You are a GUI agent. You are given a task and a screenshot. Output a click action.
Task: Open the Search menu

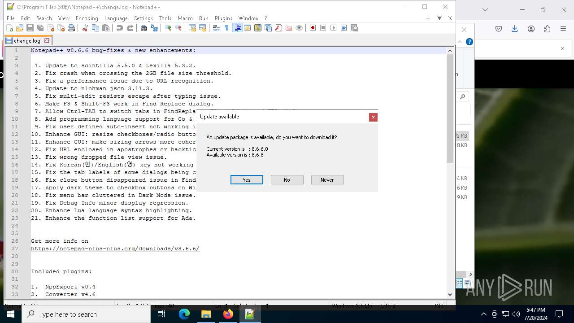pos(44,18)
